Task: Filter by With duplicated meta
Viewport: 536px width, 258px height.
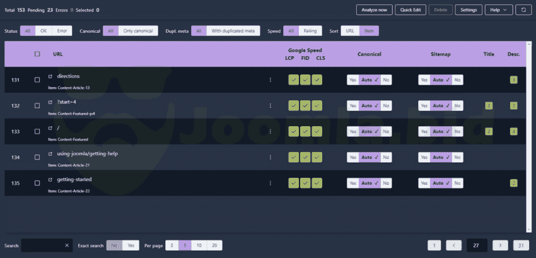Action: (233, 31)
